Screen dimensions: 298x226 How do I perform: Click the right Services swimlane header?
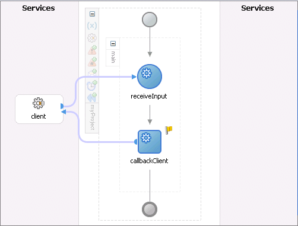pyautogui.click(x=258, y=8)
